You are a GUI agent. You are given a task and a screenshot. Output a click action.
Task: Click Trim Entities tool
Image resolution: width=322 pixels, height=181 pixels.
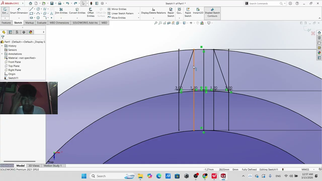point(61,11)
